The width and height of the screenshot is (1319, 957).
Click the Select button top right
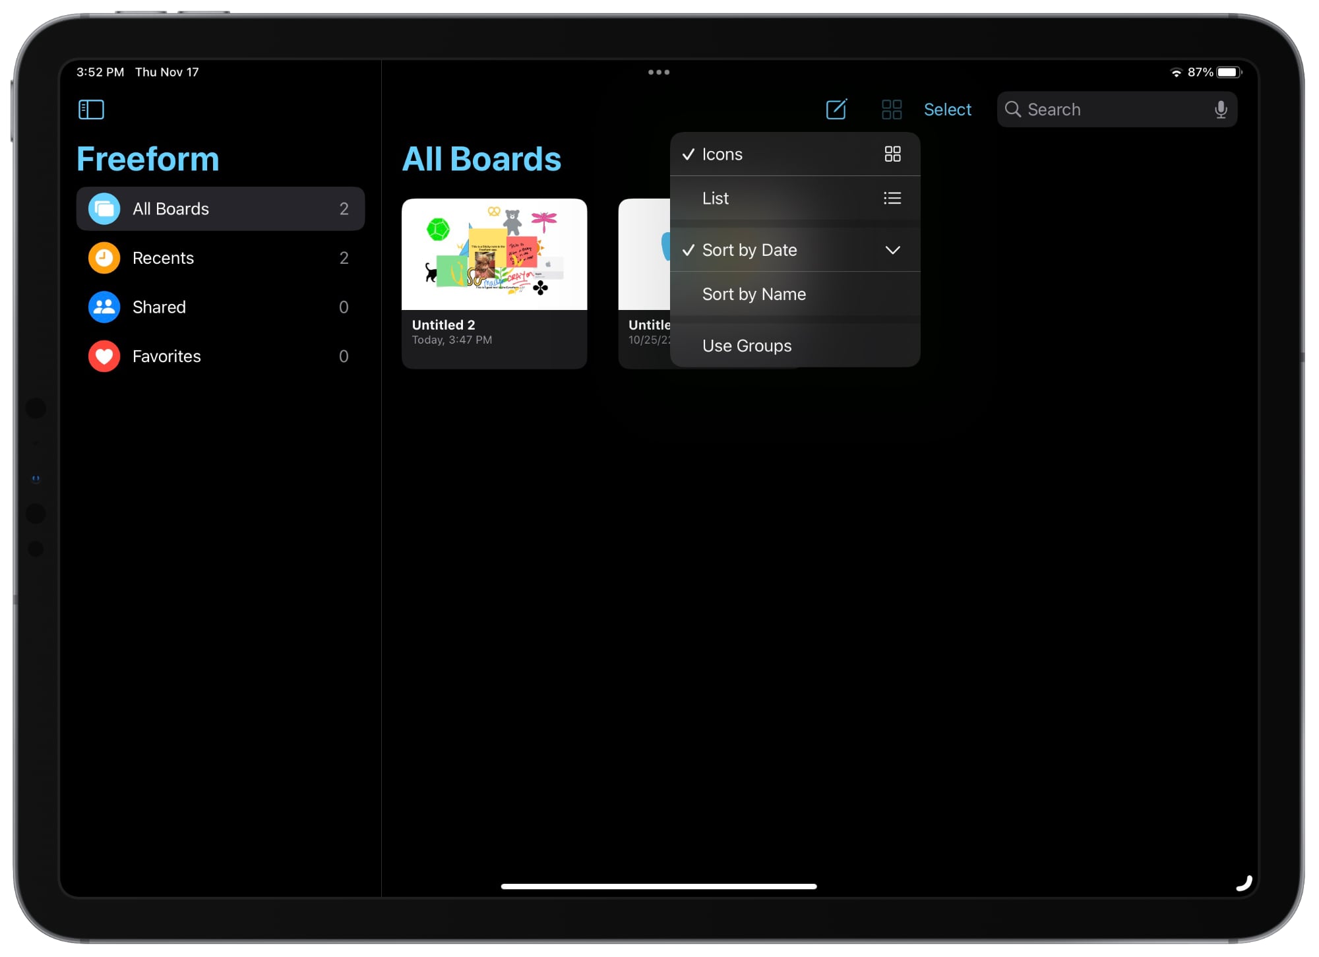tap(946, 111)
